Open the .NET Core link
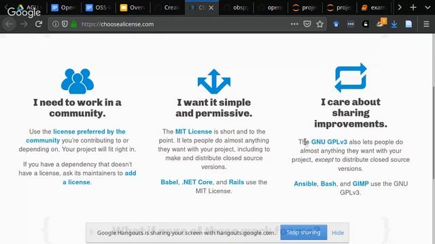The height and width of the screenshot is (244, 435). click(197, 182)
